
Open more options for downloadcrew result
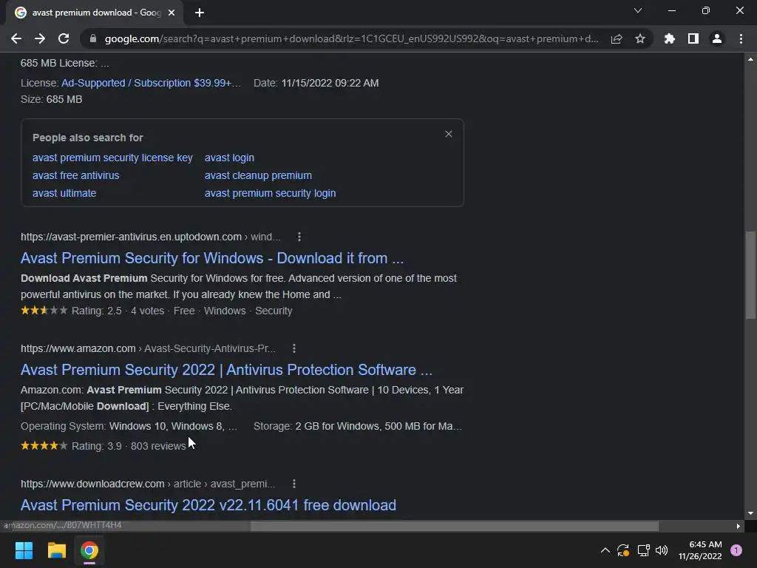coord(294,484)
